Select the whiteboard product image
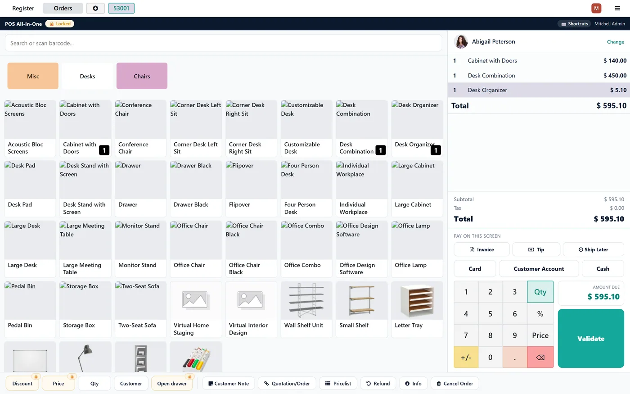 pos(30,357)
